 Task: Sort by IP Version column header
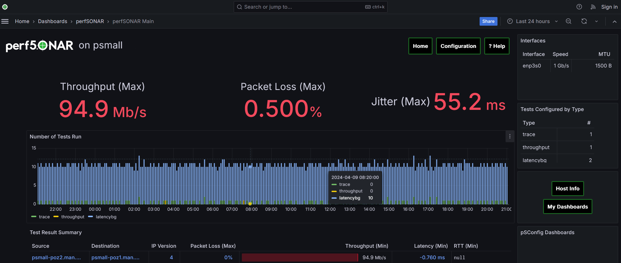pyautogui.click(x=164, y=246)
